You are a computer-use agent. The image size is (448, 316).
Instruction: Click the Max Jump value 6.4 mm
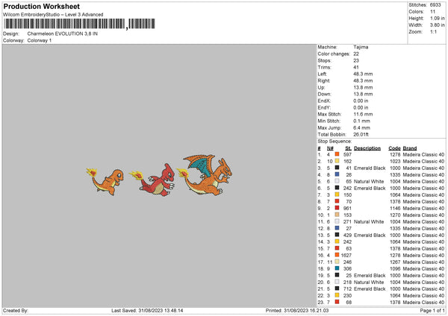pos(361,127)
